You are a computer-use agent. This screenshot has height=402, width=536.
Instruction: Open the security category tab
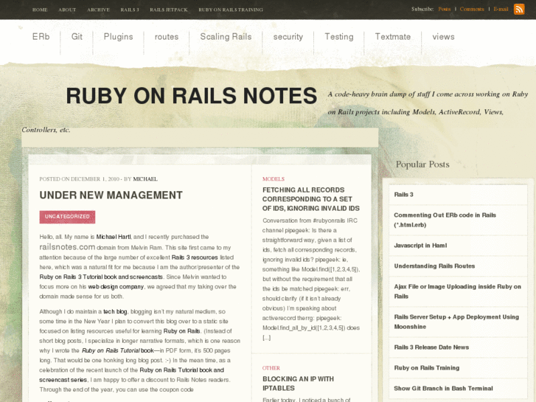click(x=288, y=37)
